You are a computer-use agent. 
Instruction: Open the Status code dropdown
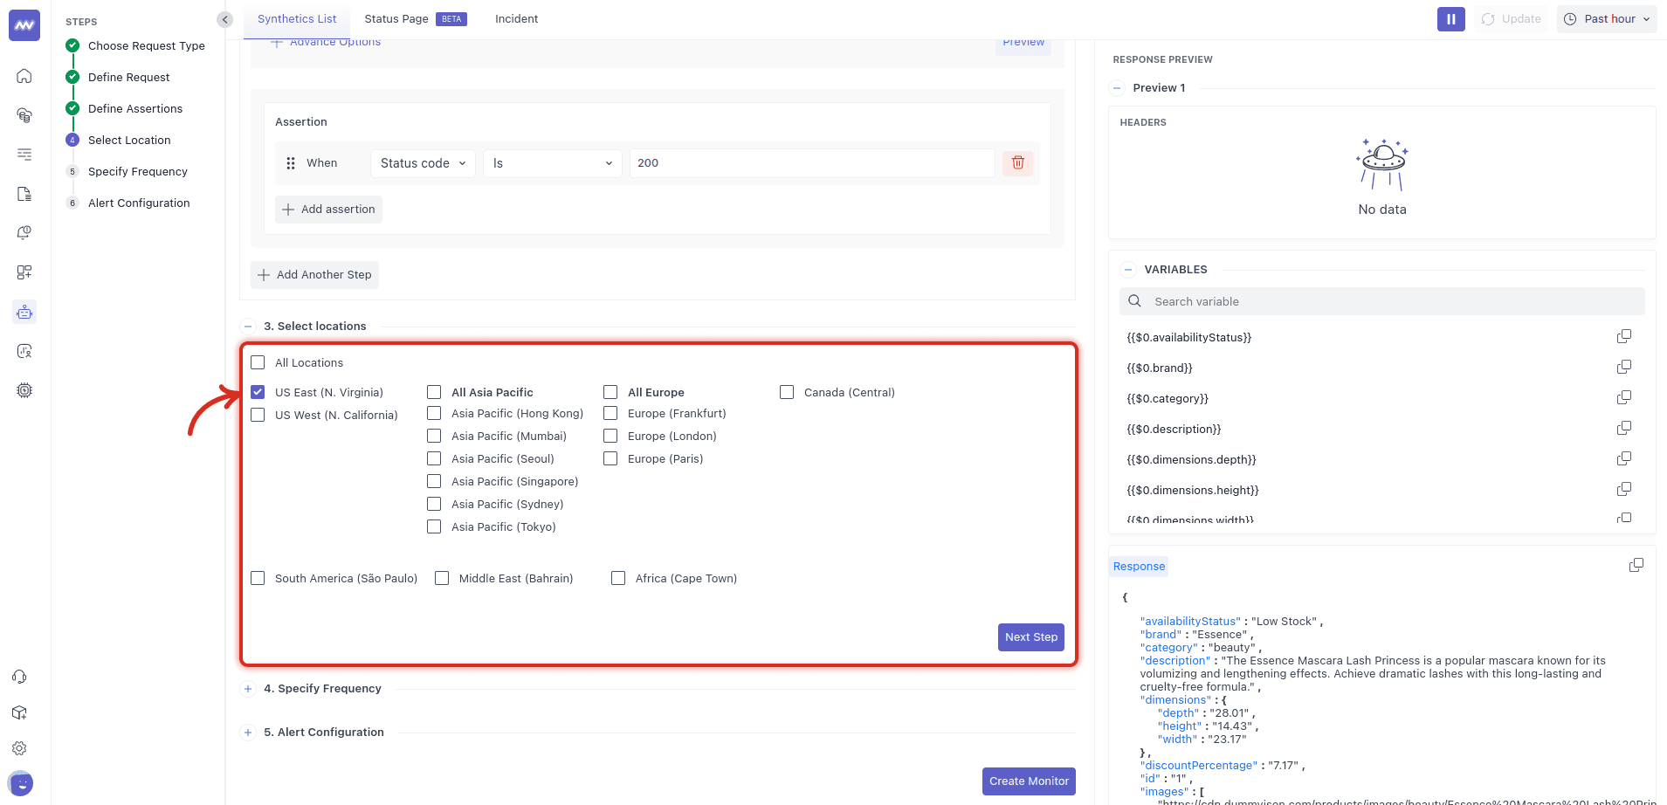pyautogui.click(x=424, y=163)
